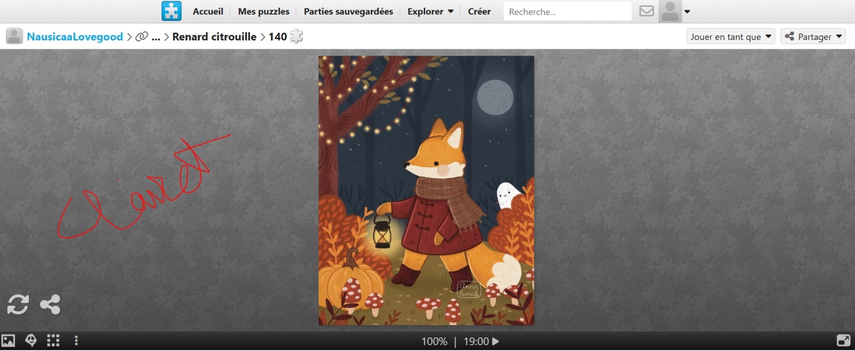Click the puzzle piece icon beside 140

click(x=296, y=36)
